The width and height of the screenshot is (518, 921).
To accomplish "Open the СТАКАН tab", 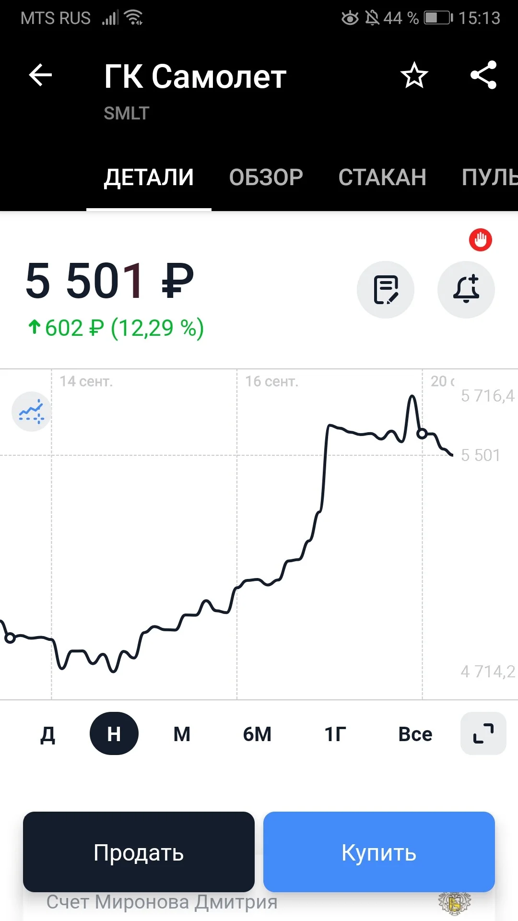I will click(382, 177).
